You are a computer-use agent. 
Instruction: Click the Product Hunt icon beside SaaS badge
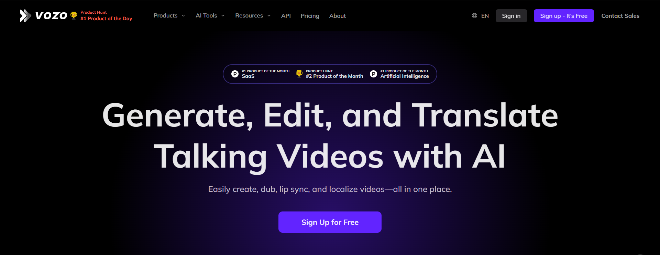pos(235,74)
